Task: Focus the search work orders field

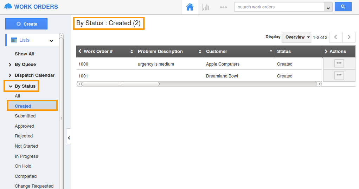Action: click(279, 7)
